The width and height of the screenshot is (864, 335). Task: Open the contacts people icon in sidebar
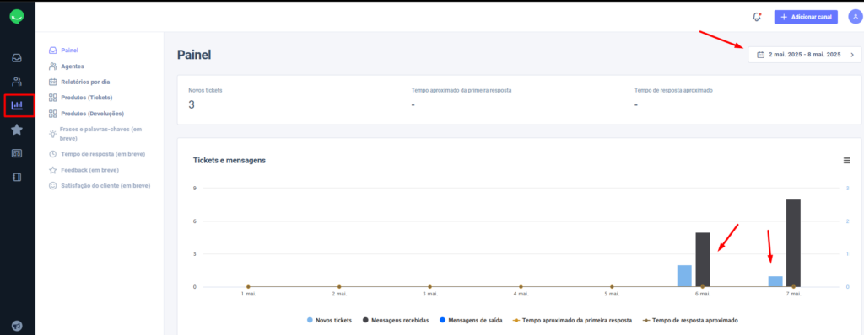click(17, 82)
